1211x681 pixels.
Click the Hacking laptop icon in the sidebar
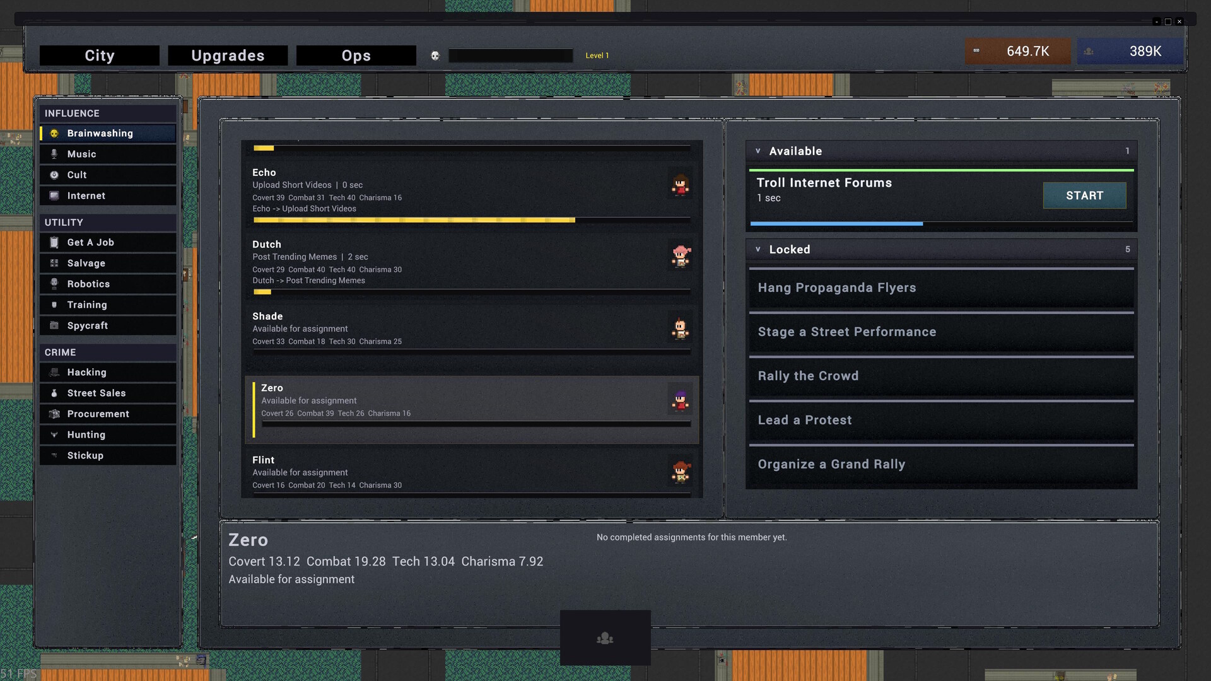point(54,372)
